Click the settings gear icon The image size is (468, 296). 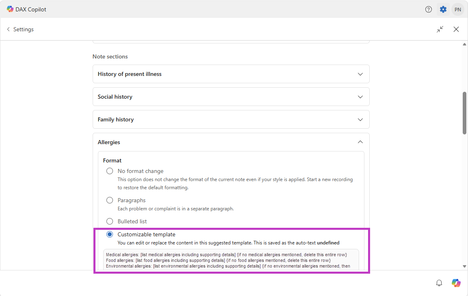[x=443, y=9]
